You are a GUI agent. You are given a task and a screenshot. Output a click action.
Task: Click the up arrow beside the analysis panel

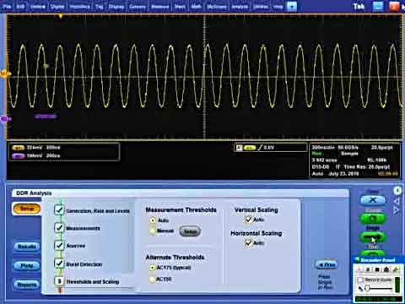coord(397,202)
